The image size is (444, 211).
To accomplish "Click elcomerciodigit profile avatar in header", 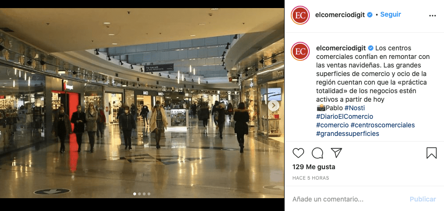I will pyautogui.click(x=300, y=15).
